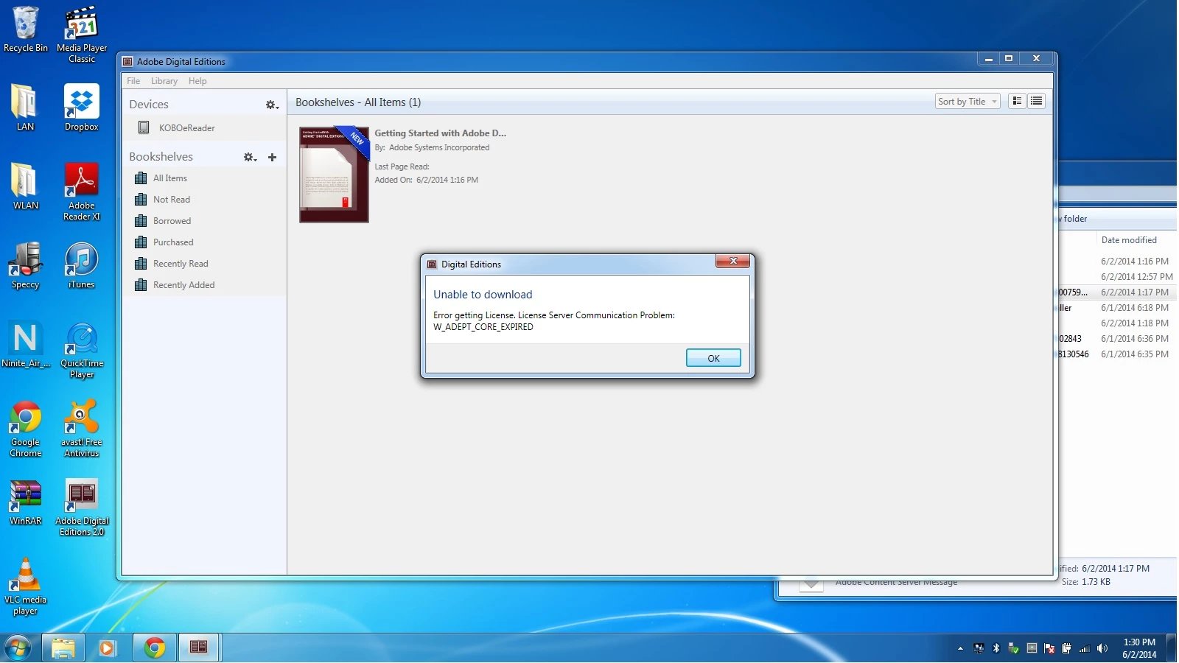Viewport: 1179px width, 663px height.
Task: Select the 6/1/2014 6:18 PM row in Explorer
Action: click(x=1118, y=308)
